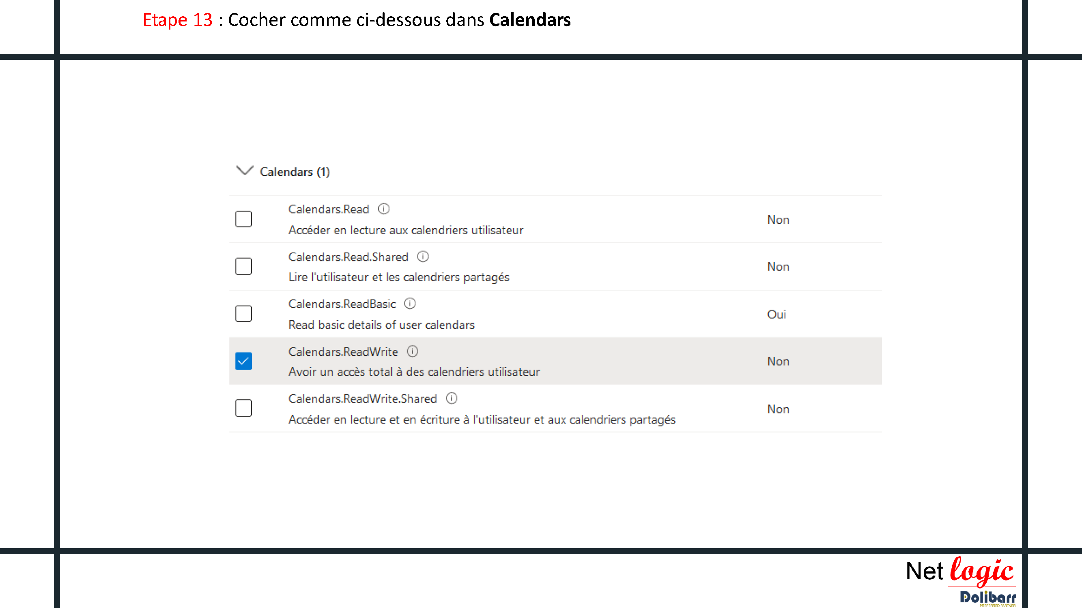Enable the Calendars.Read checkbox
Image resolution: width=1082 pixels, height=608 pixels.
pyautogui.click(x=243, y=219)
